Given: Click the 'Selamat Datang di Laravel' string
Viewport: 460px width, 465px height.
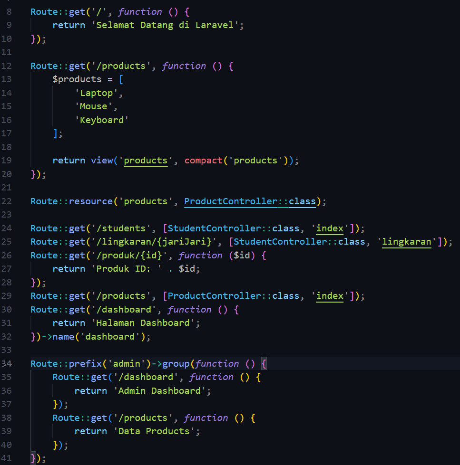Looking at the screenshot, I should click(165, 25).
